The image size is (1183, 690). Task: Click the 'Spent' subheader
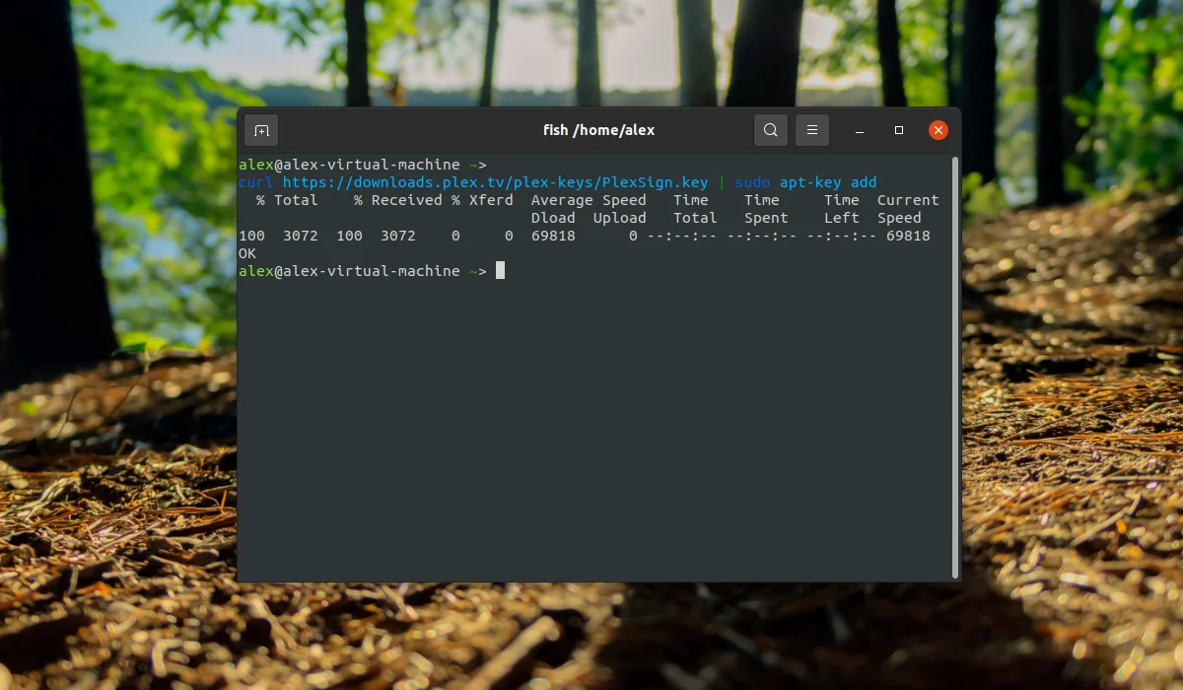point(766,218)
